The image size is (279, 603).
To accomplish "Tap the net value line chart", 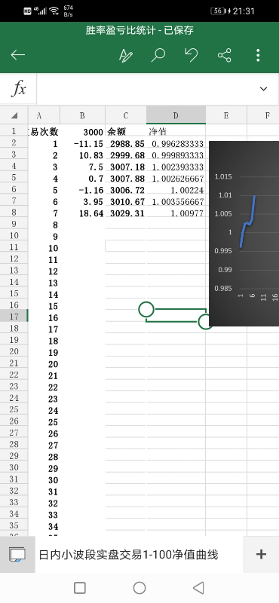I will click(244, 234).
